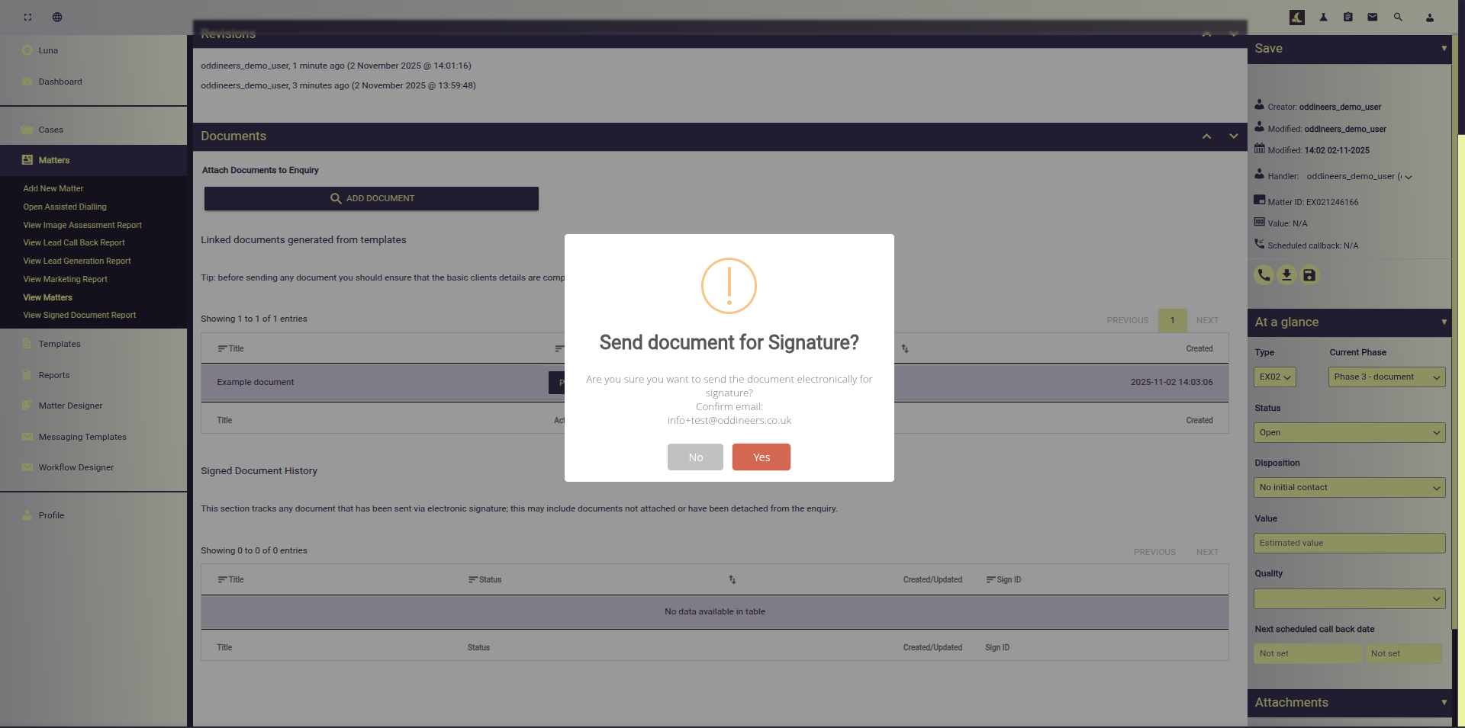Viewport: 1465px width, 728px height.
Task: Click the phone call icon button
Action: tap(1264, 275)
